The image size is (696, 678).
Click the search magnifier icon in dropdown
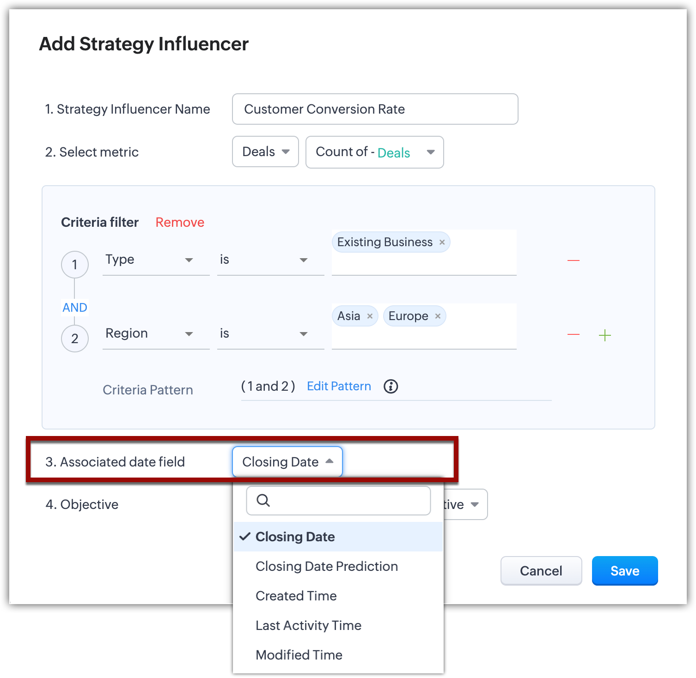[263, 500]
